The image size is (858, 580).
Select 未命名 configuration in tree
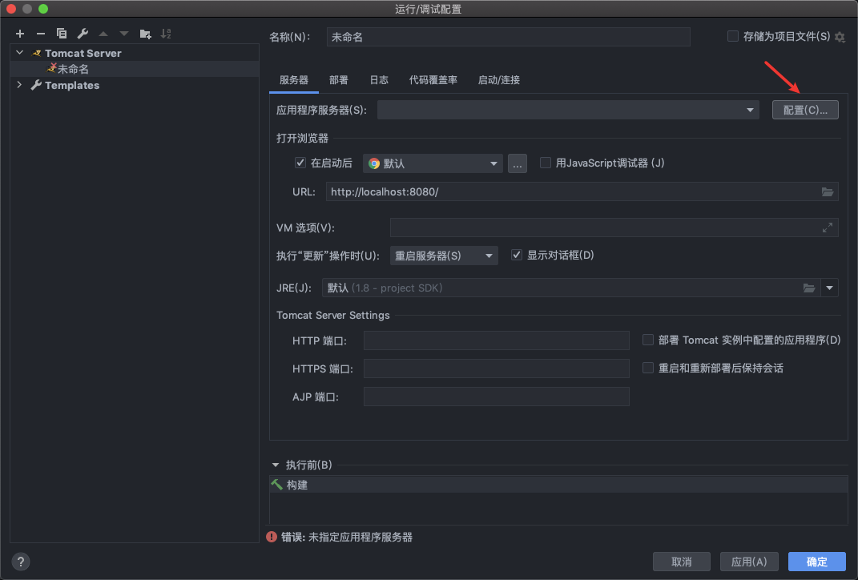click(135, 69)
